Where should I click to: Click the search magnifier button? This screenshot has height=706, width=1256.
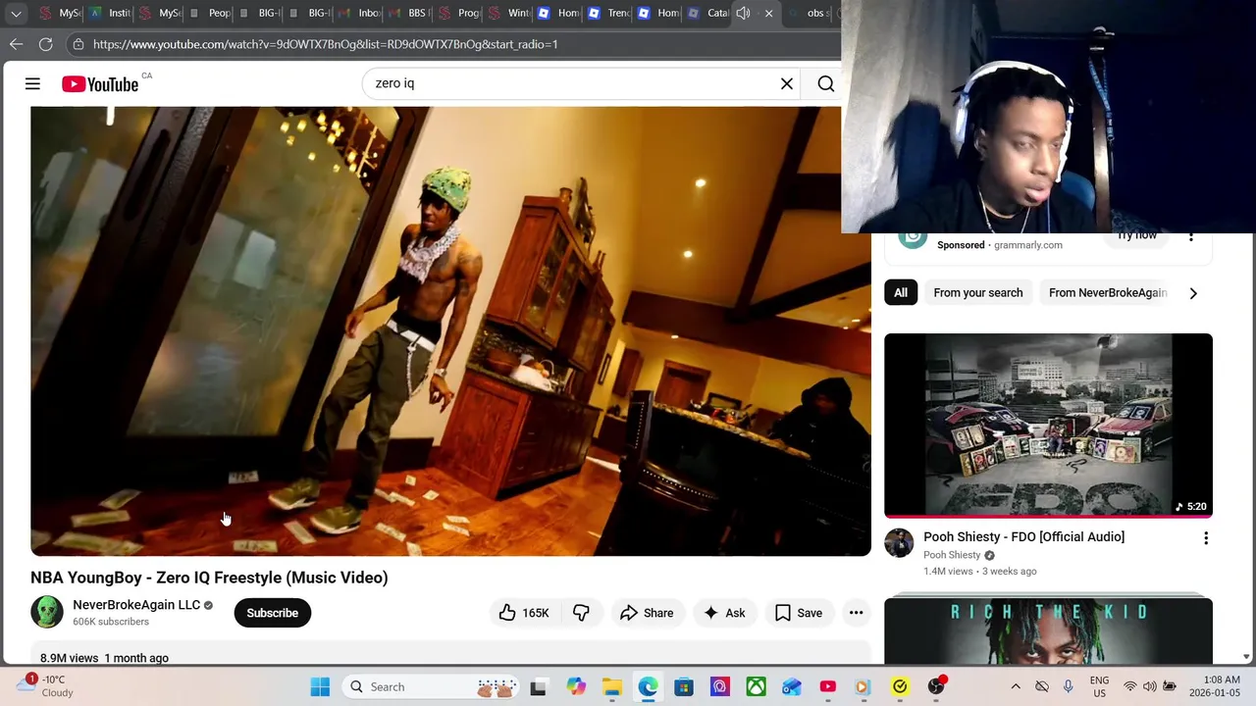pos(826,83)
